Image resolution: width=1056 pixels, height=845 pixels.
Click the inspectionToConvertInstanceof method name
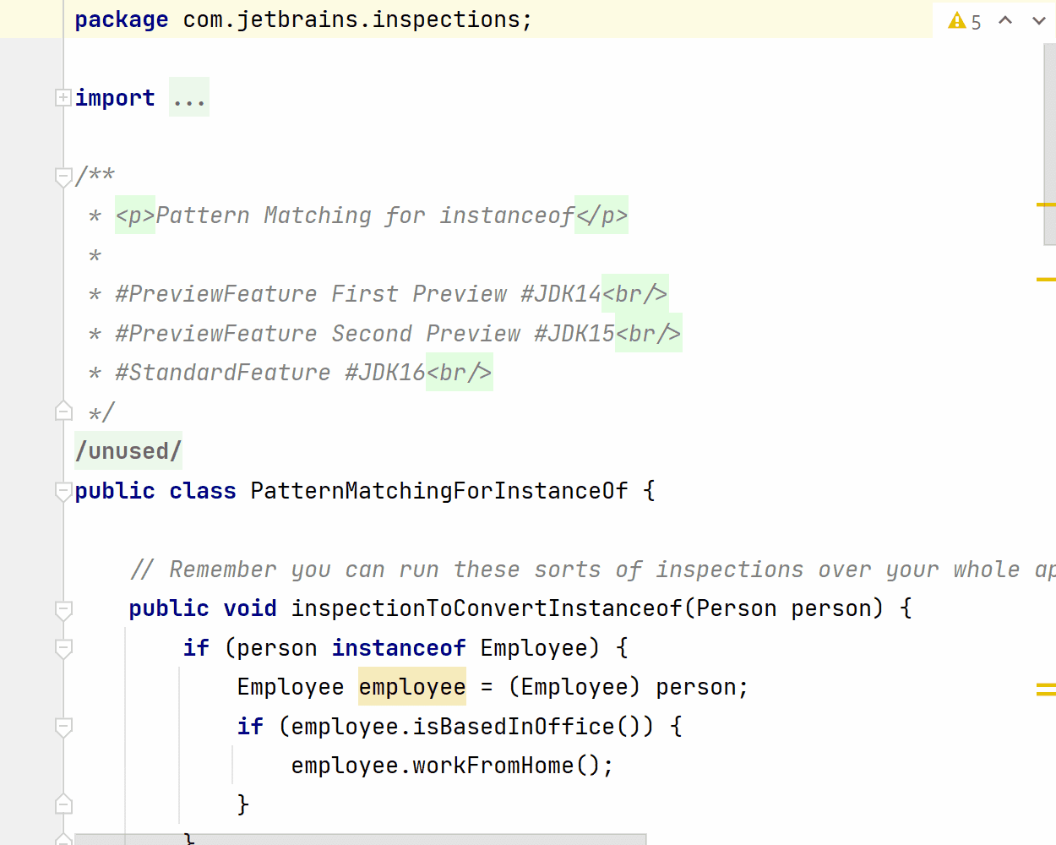click(x=487, y=608)
